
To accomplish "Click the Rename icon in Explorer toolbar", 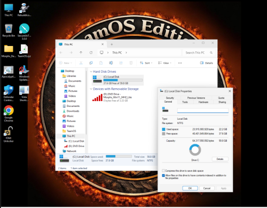I will tap(111, 63).
